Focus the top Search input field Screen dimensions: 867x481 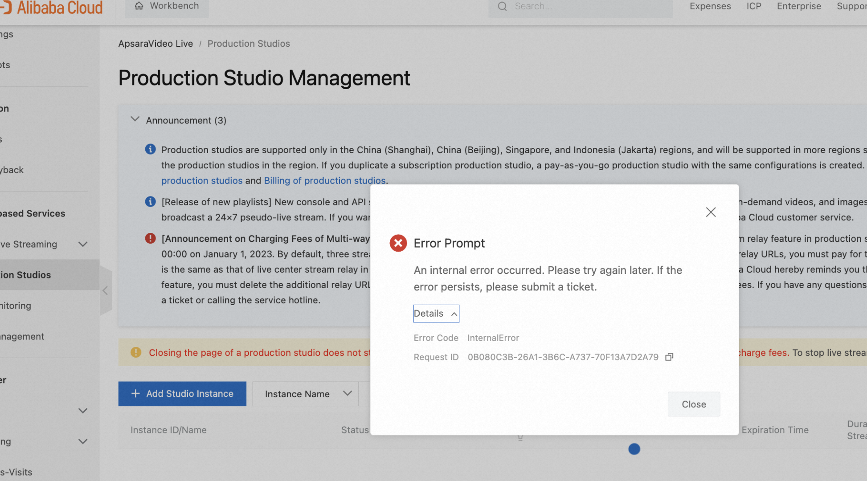point(581,6)
